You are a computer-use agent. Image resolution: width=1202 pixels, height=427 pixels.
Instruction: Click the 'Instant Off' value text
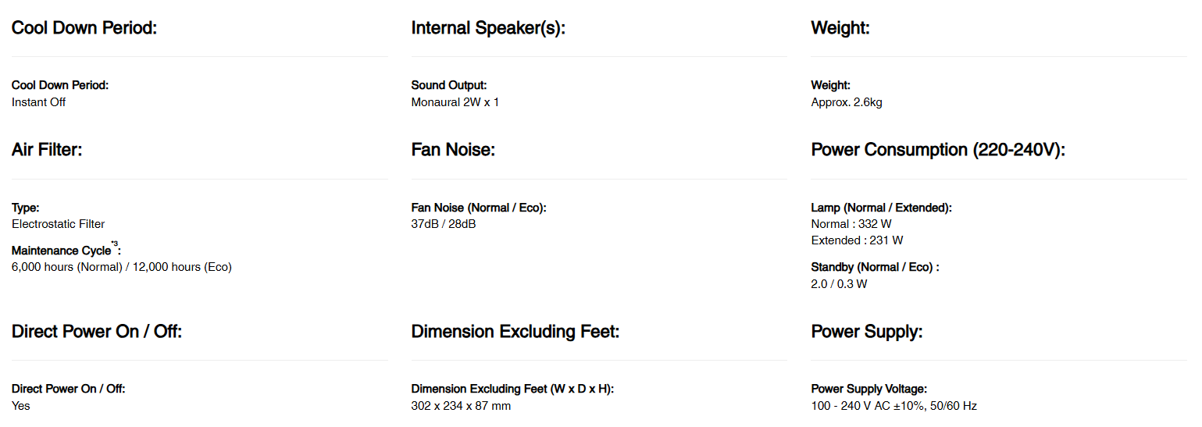[39, 102]
